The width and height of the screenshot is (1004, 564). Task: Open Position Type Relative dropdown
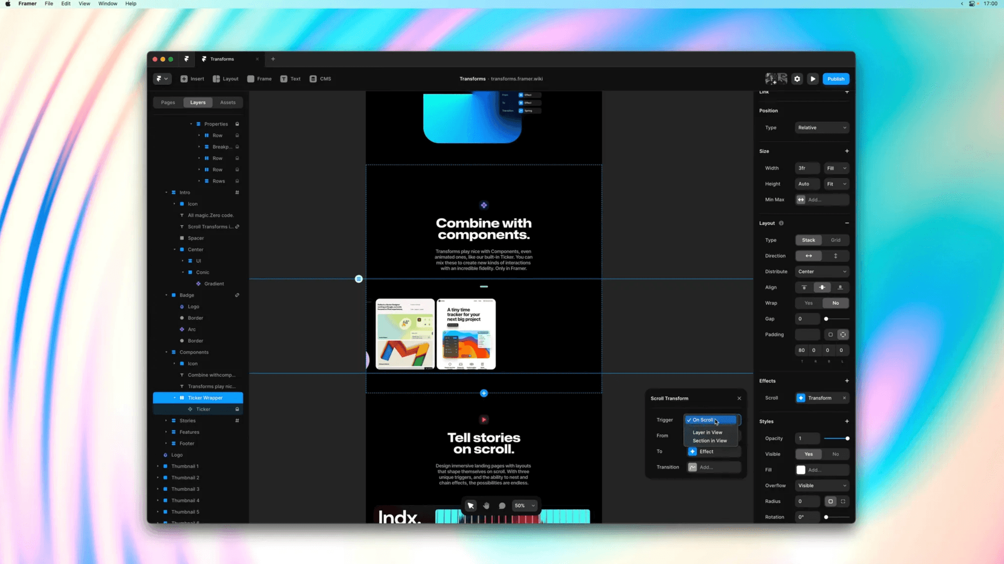pos(822,128)
